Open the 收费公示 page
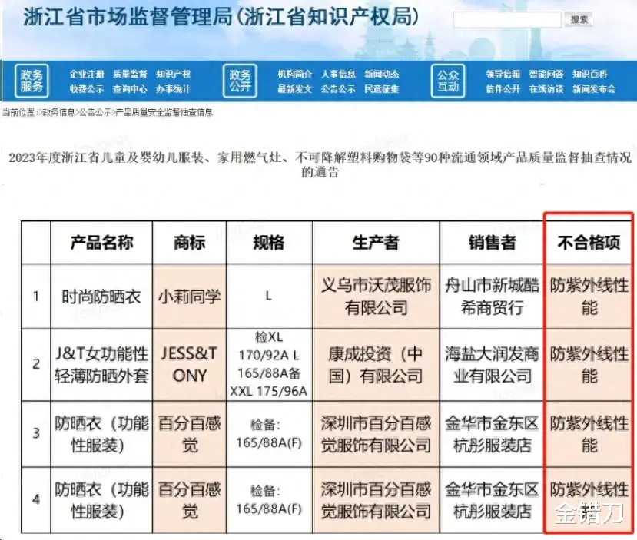 click(87, 88)
